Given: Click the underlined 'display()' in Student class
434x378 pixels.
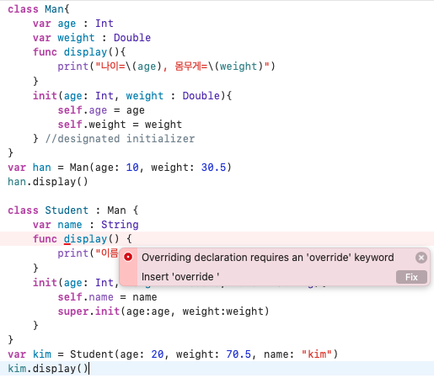Looking at the screenshot, I should [x=92, y=239].
